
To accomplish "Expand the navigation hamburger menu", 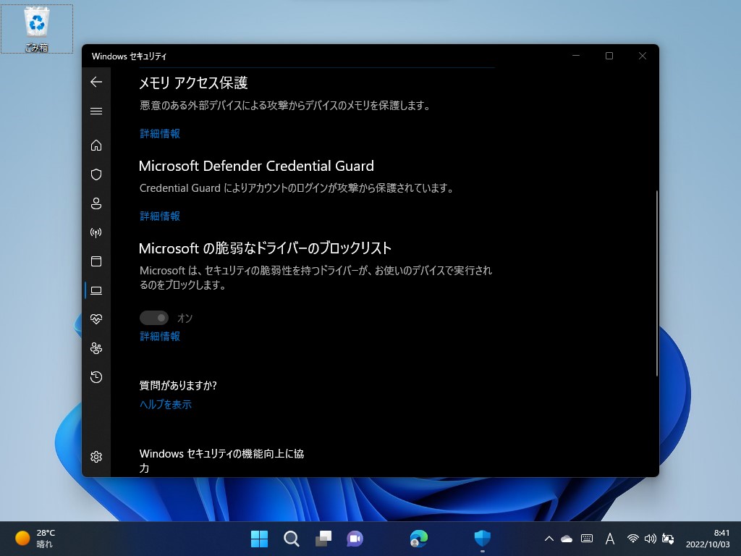I will [x=96, y=111].
